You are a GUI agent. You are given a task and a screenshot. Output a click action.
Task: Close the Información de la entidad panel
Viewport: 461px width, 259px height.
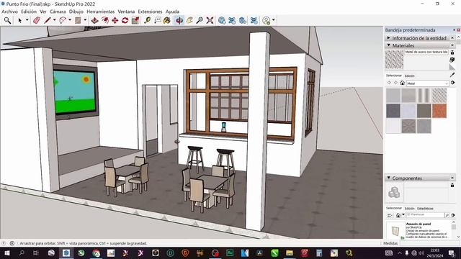452,38
